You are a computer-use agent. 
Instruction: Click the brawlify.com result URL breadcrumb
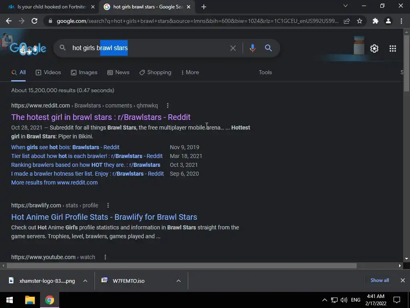coord(54,205)
